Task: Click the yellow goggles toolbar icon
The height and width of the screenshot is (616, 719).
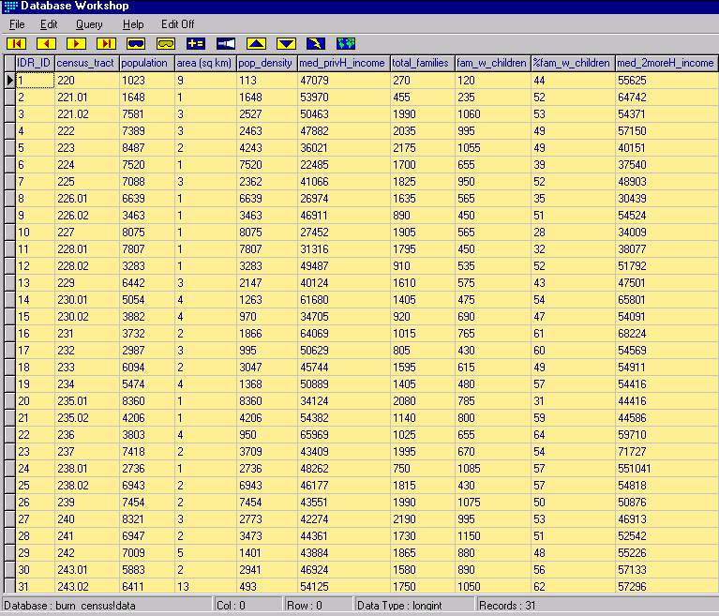Action: click(166, 43)
